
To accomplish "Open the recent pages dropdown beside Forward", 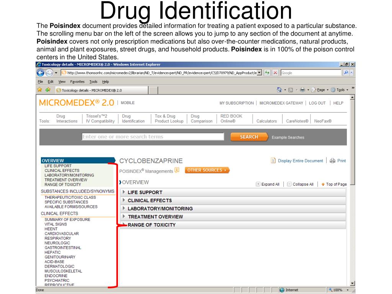I will (56, 73).
